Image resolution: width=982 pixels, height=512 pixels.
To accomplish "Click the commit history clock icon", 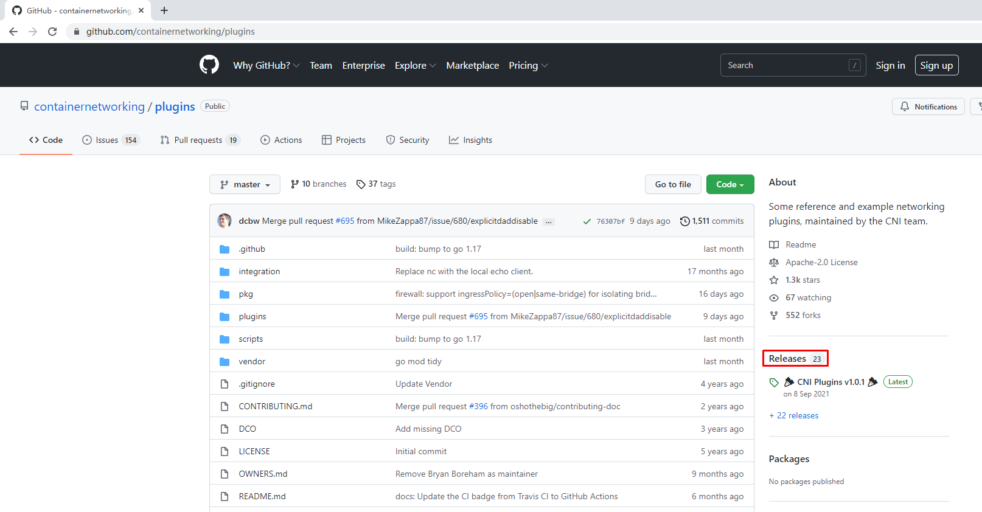I will coord(685,221).
